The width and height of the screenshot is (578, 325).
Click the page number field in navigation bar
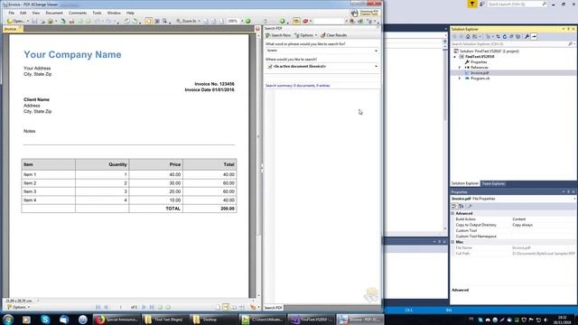click(120, 307)
